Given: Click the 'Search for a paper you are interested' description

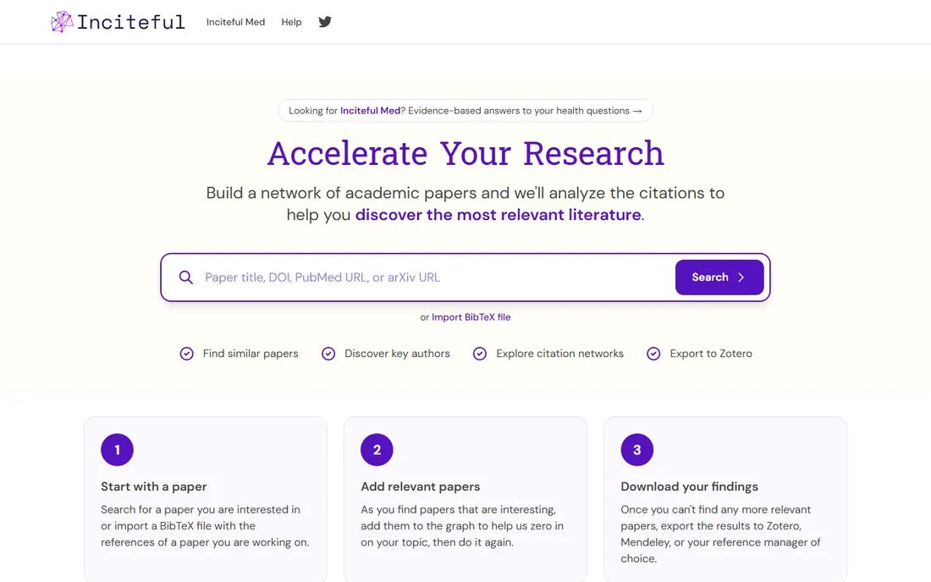Looking at the screenshot, I should point(205,525).
